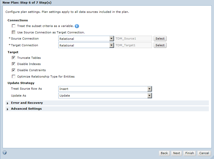
Task: Click Select button for Target Connection
Action: [160, 45]
